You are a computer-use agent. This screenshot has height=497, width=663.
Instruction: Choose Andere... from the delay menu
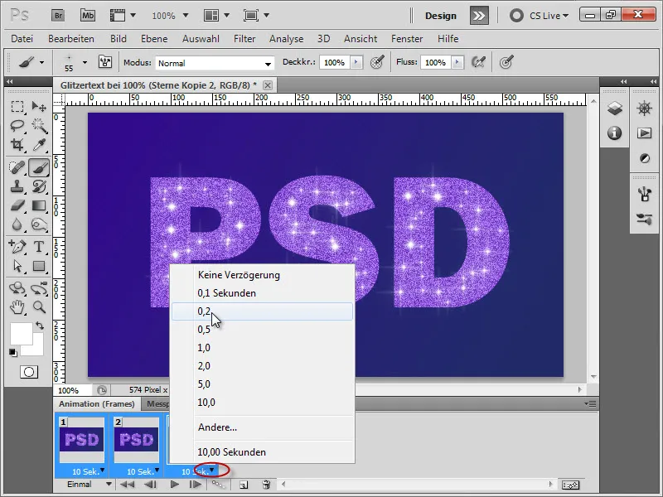262,427
